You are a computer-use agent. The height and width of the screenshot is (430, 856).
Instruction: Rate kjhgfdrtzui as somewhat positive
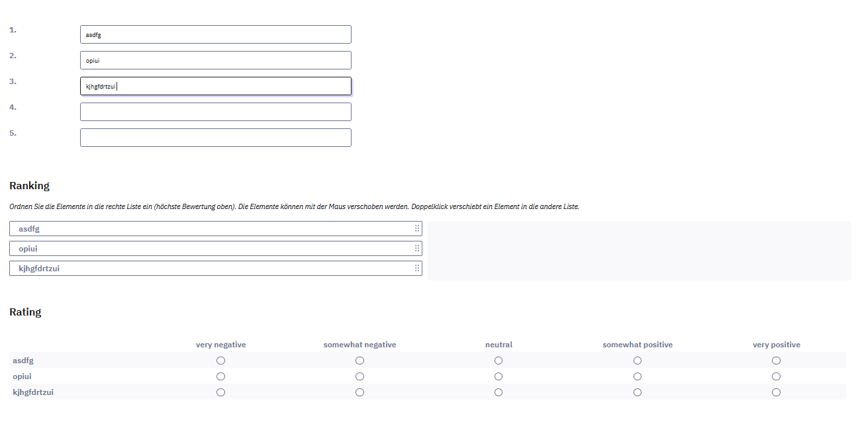pos(637,392)
